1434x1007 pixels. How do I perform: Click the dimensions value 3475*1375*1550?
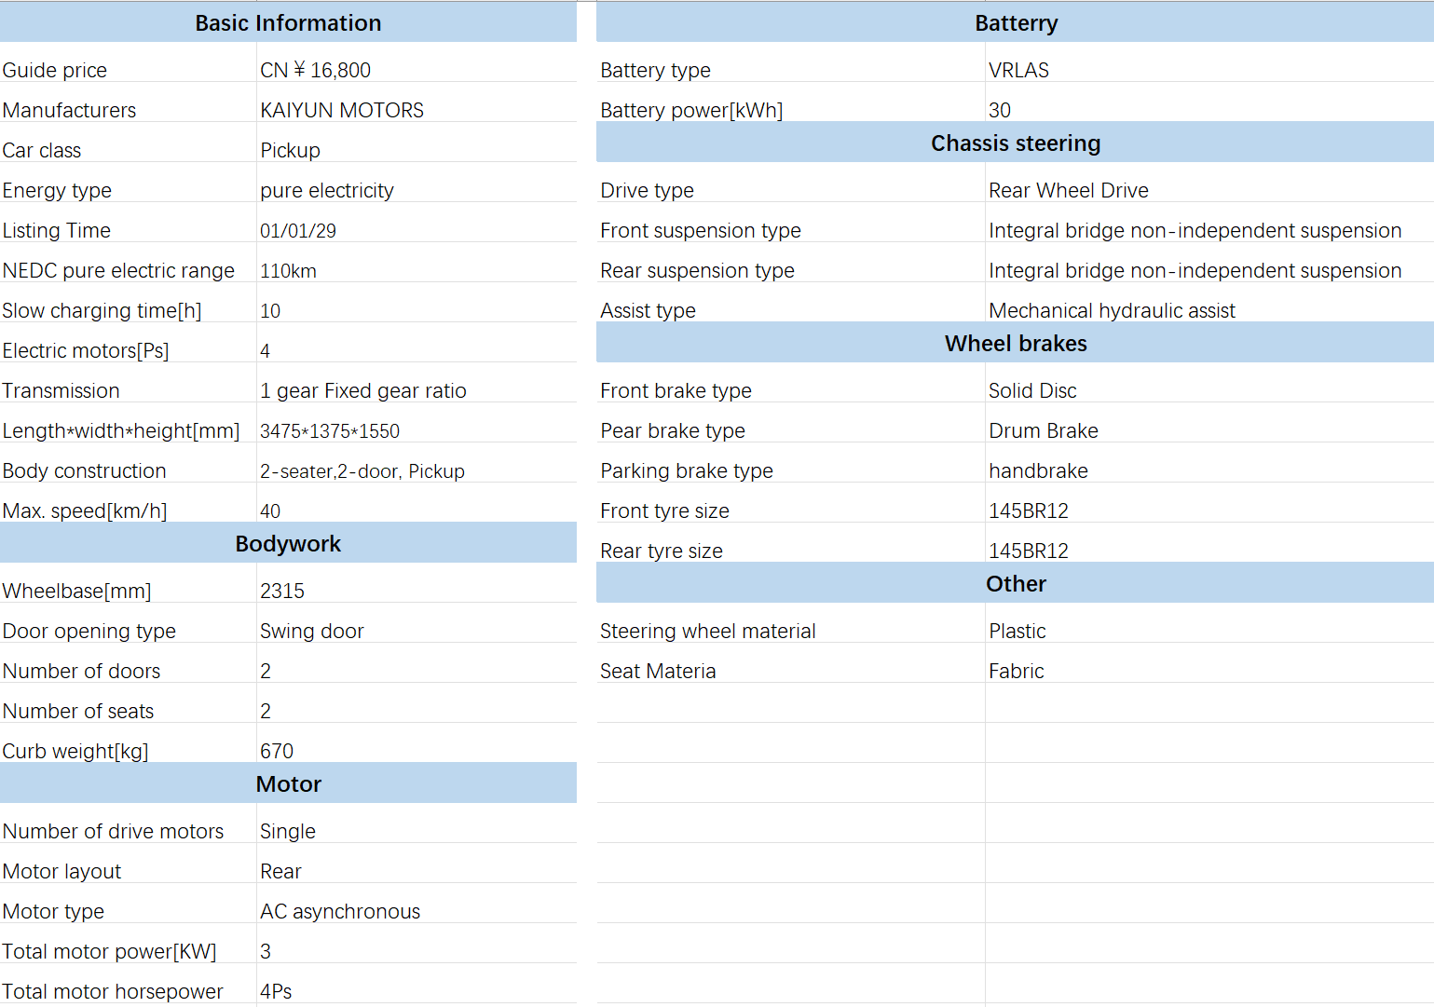click(x=329, y=431)
